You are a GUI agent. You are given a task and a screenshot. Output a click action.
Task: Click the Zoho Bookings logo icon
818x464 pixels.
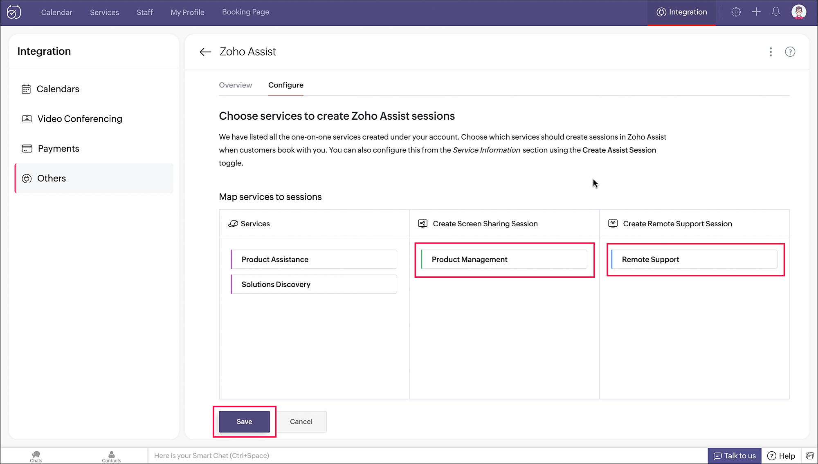pos(14,12)
